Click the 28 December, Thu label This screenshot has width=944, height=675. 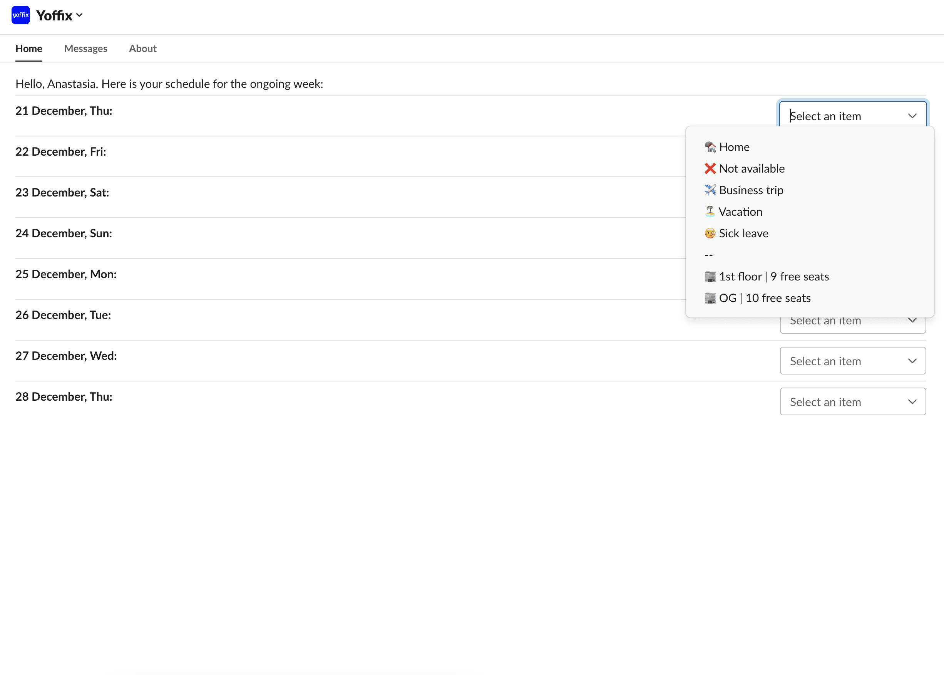coord(64,396)
